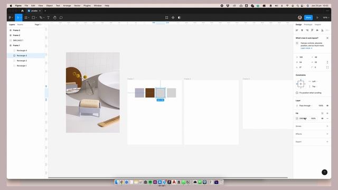The height and width of the screenshot is (190, 338).
Task: Go to the Figma home icon
Action: click(22, 11)
